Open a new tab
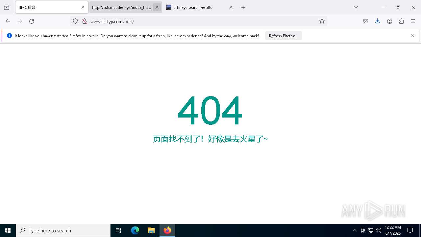This screenshot has width=421, height=237. [x=243, y=7]
